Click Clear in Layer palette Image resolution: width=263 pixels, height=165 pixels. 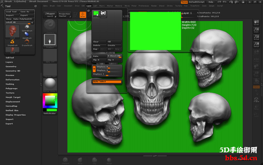pos(100,42)
